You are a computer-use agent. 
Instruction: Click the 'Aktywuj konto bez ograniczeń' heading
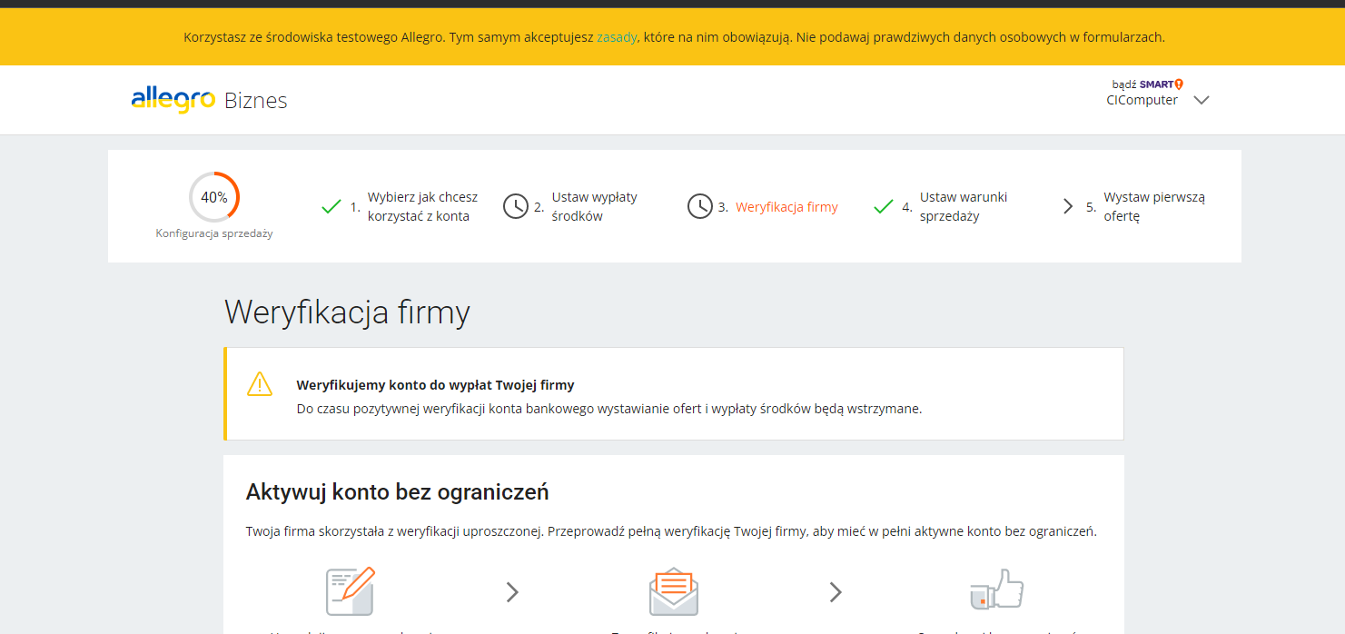click(397, 492)
